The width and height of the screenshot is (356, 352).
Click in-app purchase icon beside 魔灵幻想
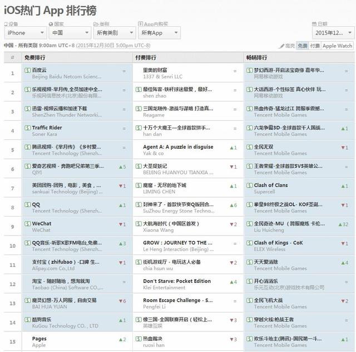click(27, 300)
